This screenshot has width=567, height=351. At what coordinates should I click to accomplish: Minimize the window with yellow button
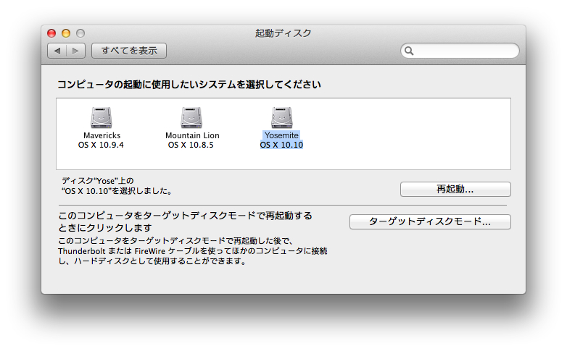pyautogui.click(x=66, y=33)
